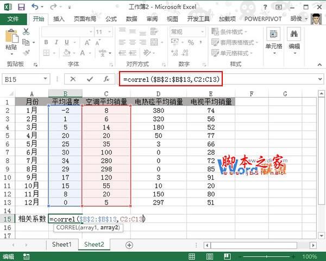This screenshot has height=261, width=326.
Task: Toggle center text alignment
Action: point(133,42)
